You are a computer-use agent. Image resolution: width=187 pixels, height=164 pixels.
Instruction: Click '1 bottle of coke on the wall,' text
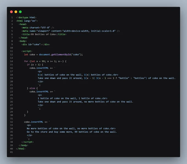click(57, 98)
